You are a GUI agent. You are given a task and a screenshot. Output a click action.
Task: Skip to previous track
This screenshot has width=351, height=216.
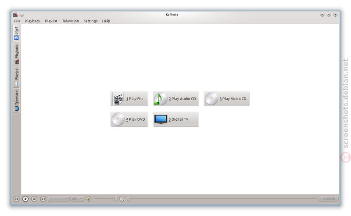coord(17,199)
